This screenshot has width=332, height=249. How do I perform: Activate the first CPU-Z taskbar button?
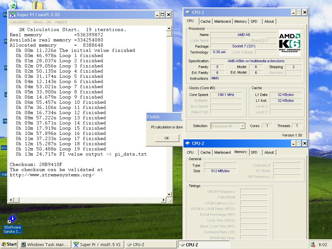click(150, 244)
